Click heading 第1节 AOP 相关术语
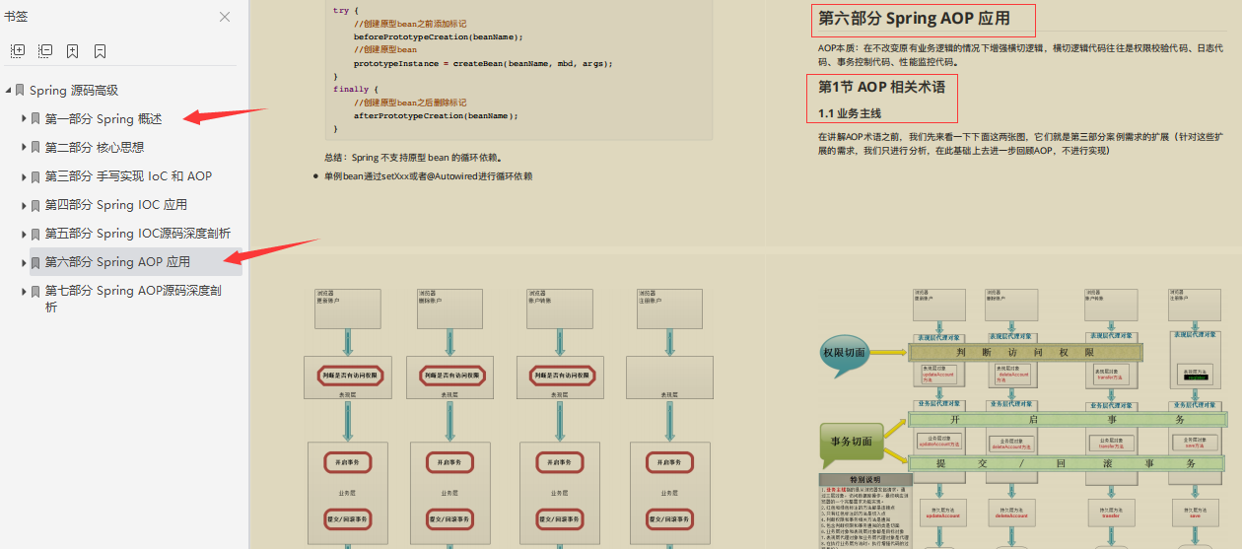The height and width of the screenshot is (549, 1242). [881, 87]
